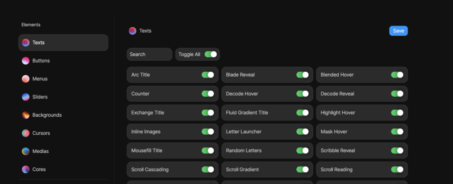Turn off the Arc Title toggle
Screen dimensions: 453x184
pyautogui.click(x=208, y=75)
